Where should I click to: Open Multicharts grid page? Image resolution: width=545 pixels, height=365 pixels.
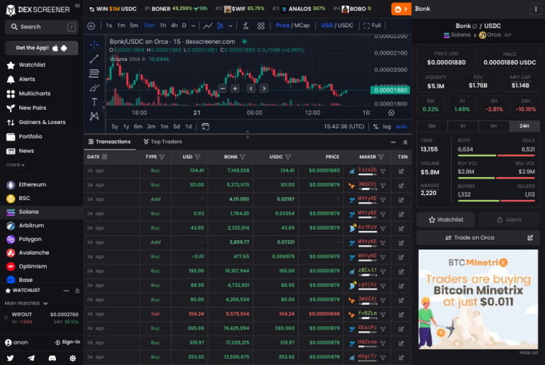coord(28,94)
